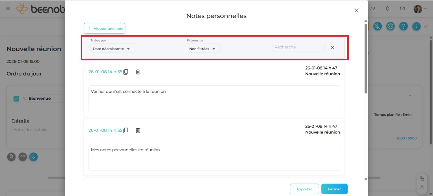The width and height of the screenshot is (433, 196).
Task: Click into the Recherche search field
Action: coord(298,47)
